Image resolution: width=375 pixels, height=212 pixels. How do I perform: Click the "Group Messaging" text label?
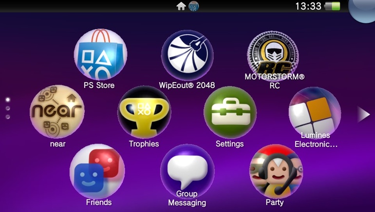coord(187,198)
